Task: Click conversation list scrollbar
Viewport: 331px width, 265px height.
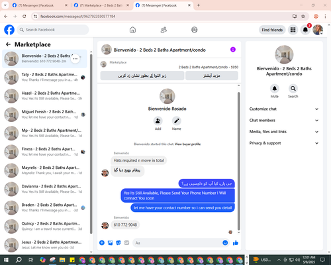Action: pyautogui.click(x=91, y=144)
